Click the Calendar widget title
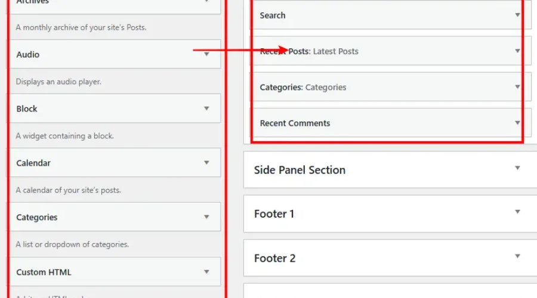Viewport: 537px width, 298px height. point(33,163)
